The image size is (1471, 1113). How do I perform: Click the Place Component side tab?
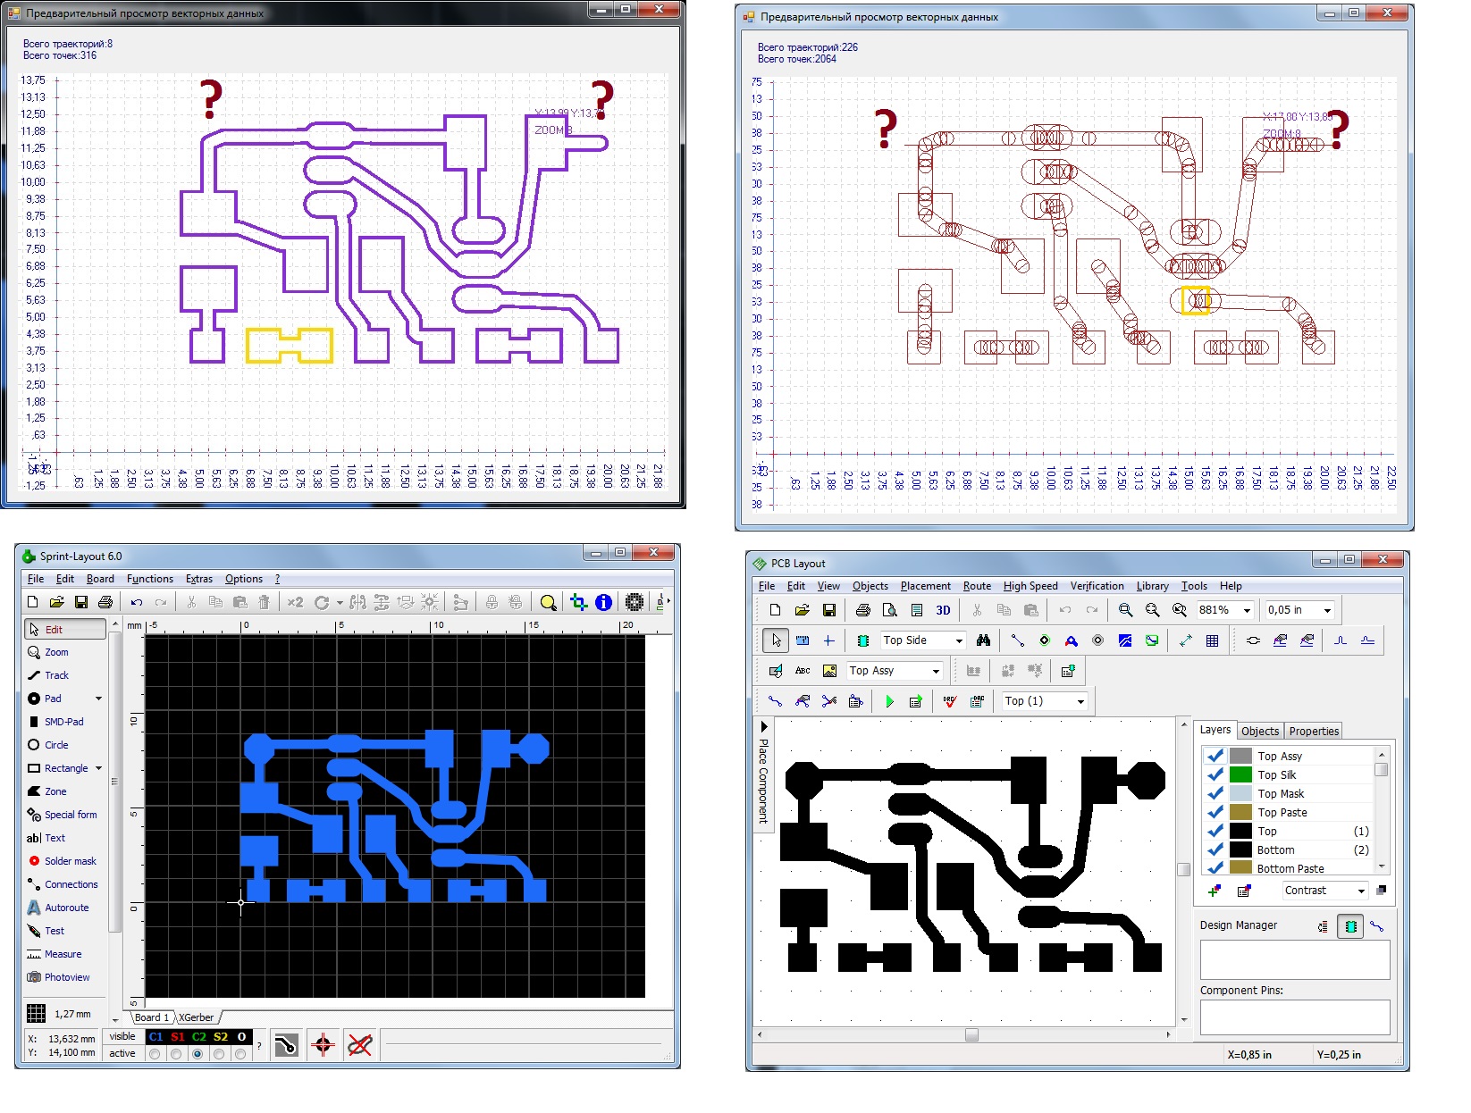pyautogui.click(x=763, y=774)
